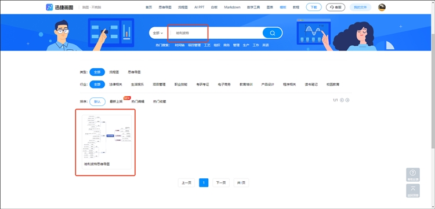The width and height of the screenshot is (435, 209).
Task: Open 流程图 in top navigation
Action: pyautogui.click(x=183, y=8)
